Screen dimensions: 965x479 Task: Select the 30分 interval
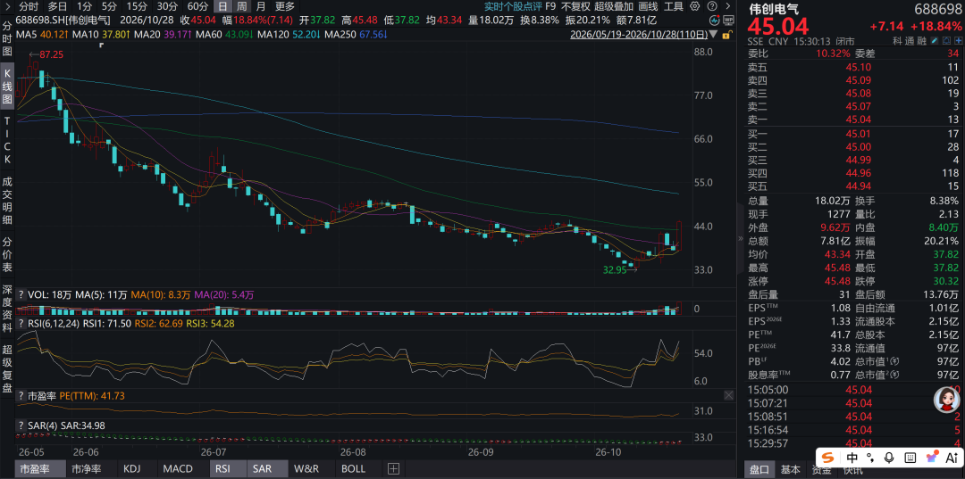click(x=167, y=6)
